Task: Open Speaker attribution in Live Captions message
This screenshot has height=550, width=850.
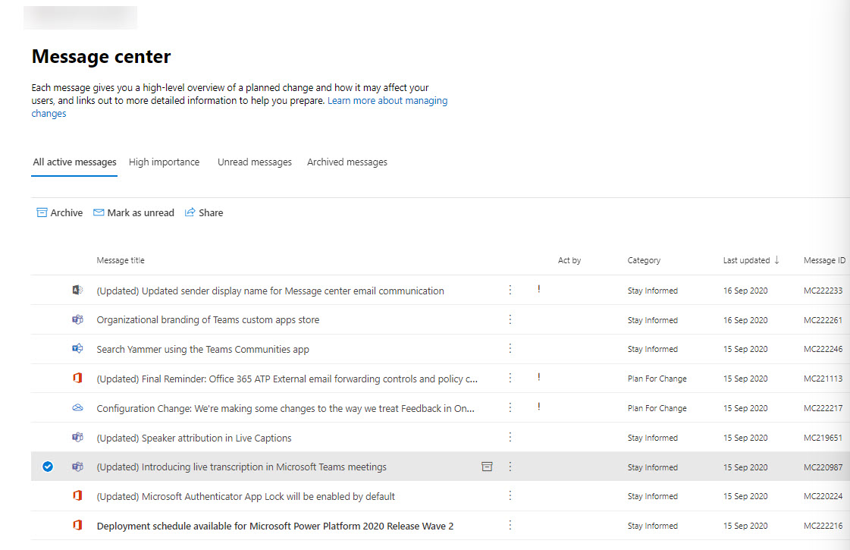Action: tap(193, 438)
